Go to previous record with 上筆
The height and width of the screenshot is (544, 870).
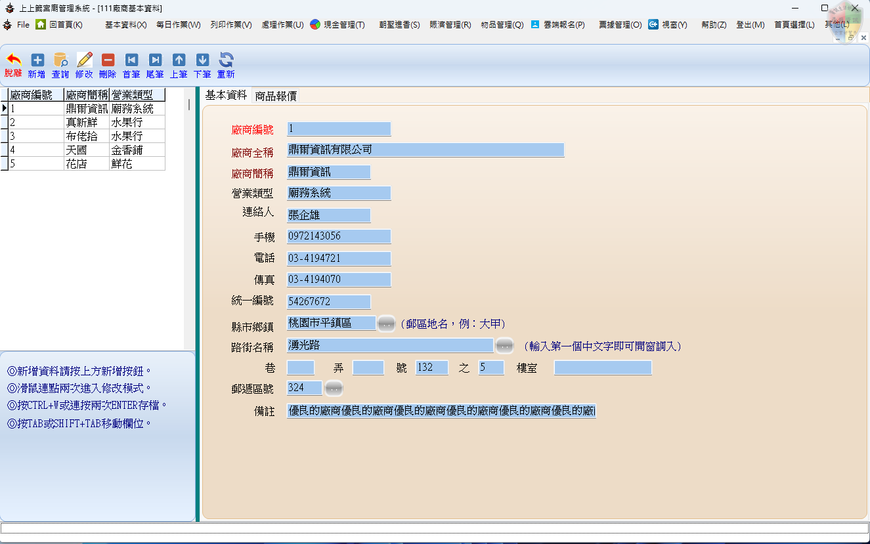(179, 60)
